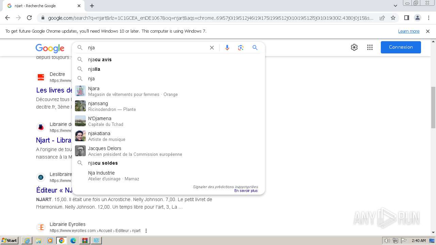The width and height of the screenshot is (436, 245).
Task: Open Google Lens image search icon
Action: click(241, 48)
